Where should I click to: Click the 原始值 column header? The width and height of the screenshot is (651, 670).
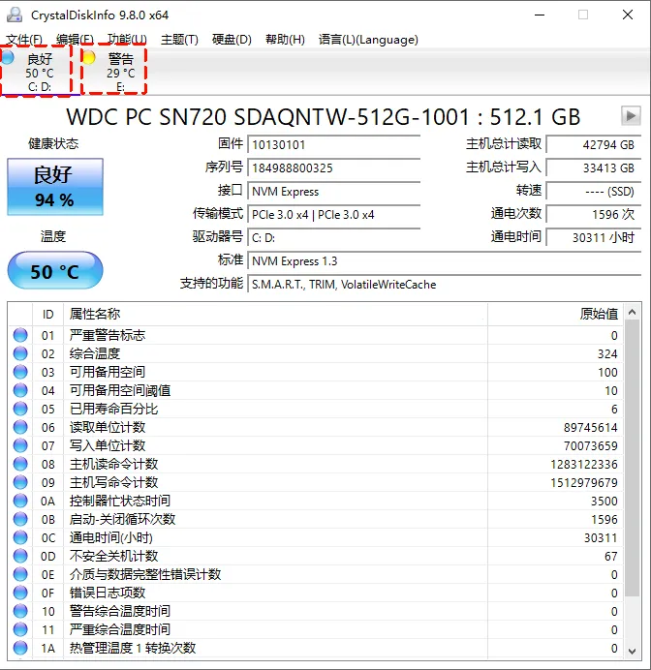click(555, 314)
